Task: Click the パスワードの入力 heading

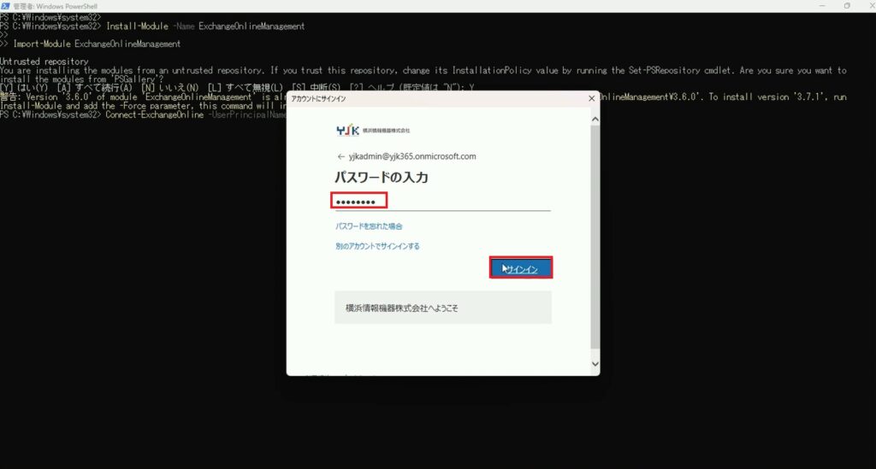Action: coord(382,178)
